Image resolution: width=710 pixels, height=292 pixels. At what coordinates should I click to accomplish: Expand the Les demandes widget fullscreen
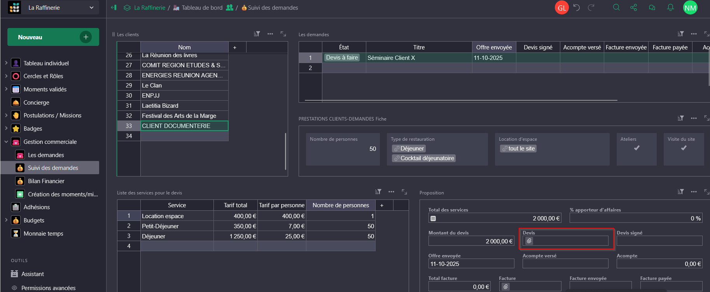pos(707,34)
